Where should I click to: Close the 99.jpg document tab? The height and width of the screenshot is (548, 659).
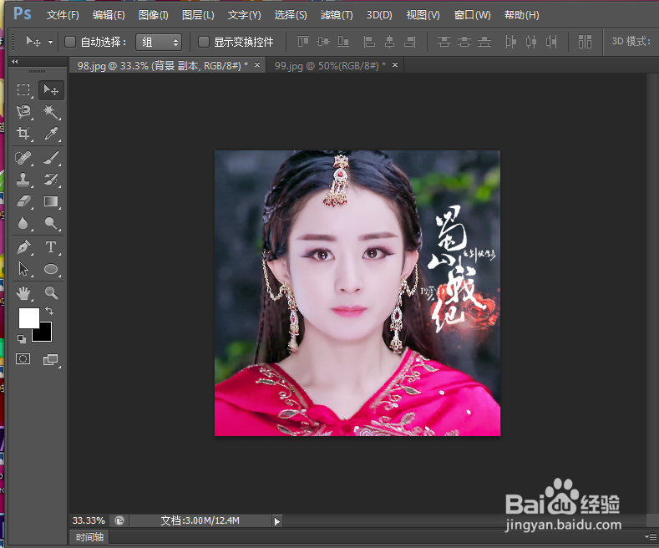tap(394, 64)
